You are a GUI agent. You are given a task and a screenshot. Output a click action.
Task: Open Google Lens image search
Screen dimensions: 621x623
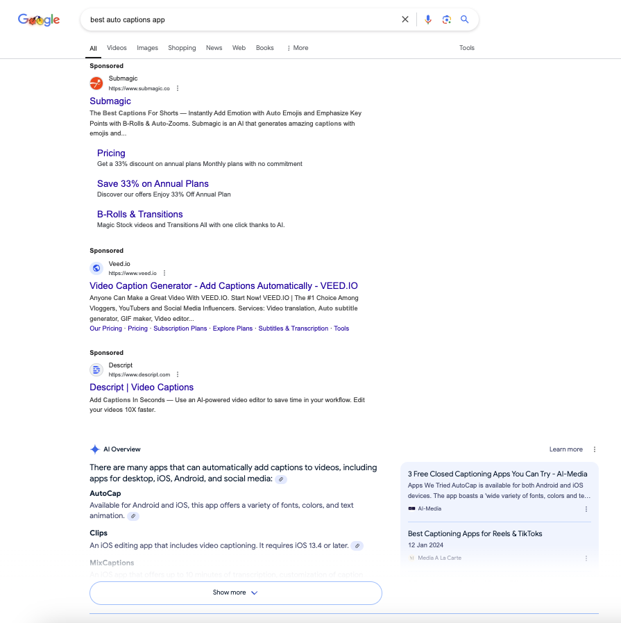click(x=446, y=19)
